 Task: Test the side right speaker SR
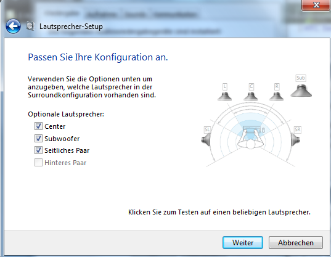[x=295, y=139]
